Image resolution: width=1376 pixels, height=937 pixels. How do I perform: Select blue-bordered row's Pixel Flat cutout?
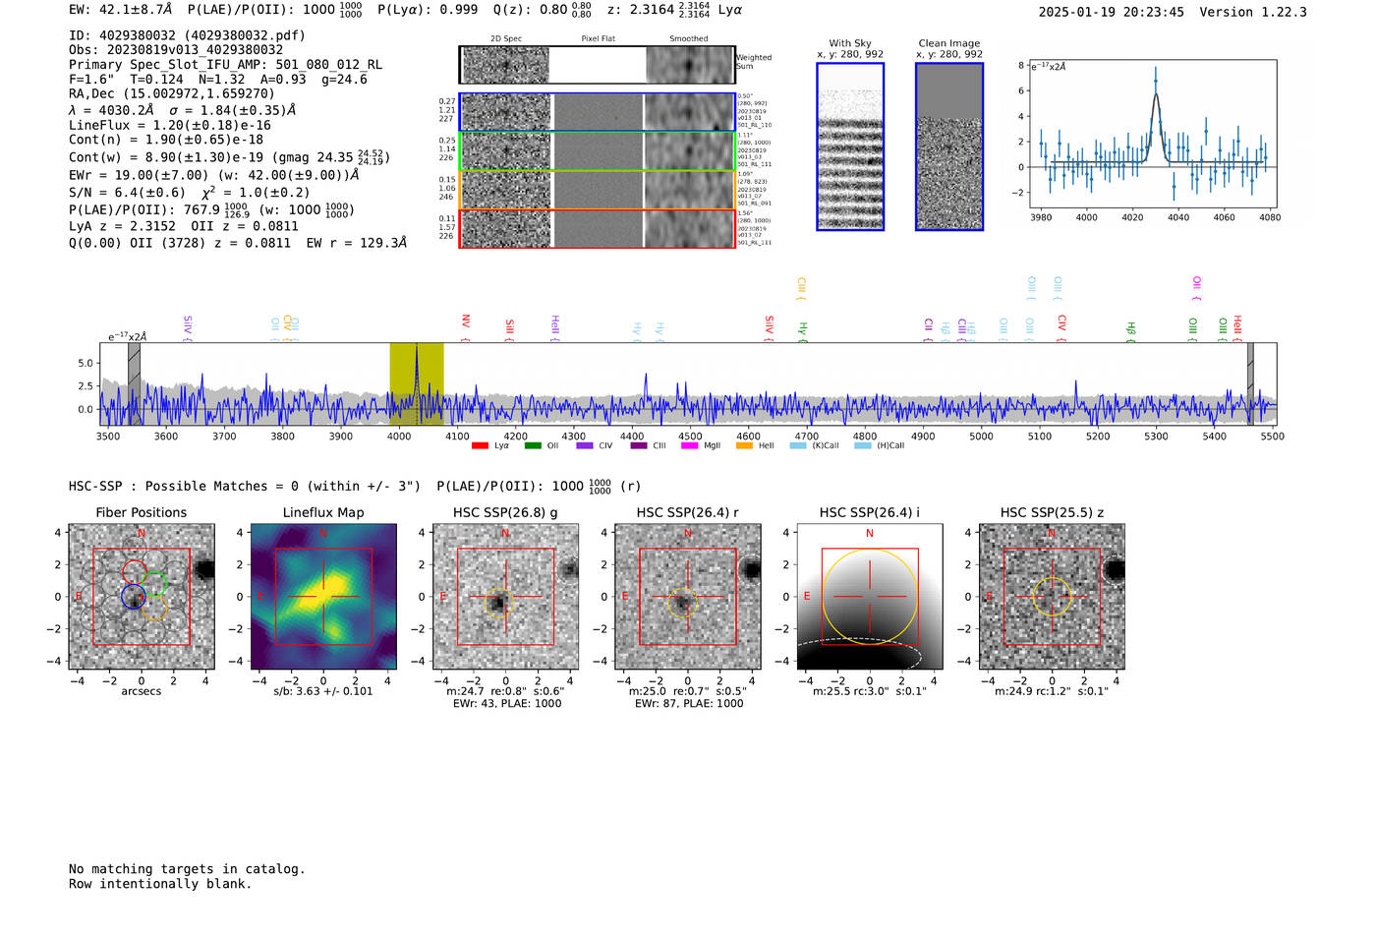(599, 112)
